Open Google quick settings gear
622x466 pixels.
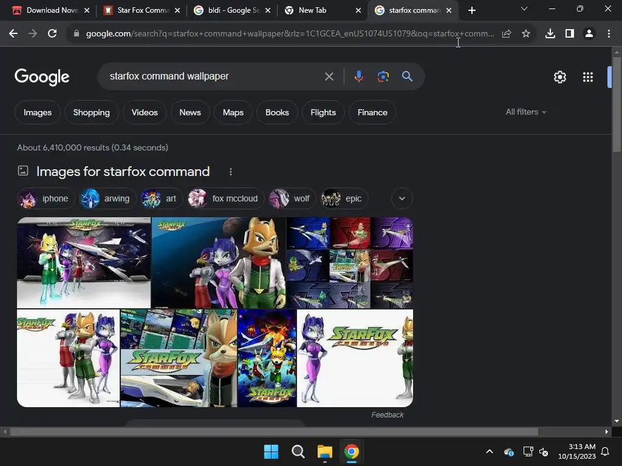coord(559,77)
